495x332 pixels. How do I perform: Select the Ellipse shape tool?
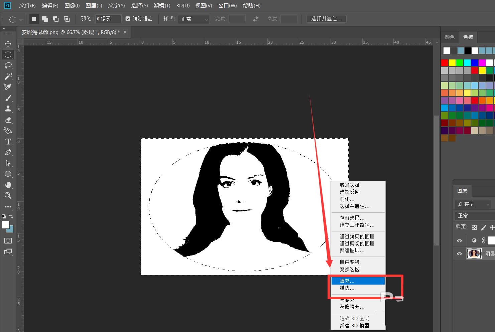point(8,174)
